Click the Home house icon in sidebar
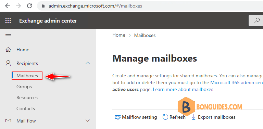Screen dimensions: 263x129 [8, 50]
